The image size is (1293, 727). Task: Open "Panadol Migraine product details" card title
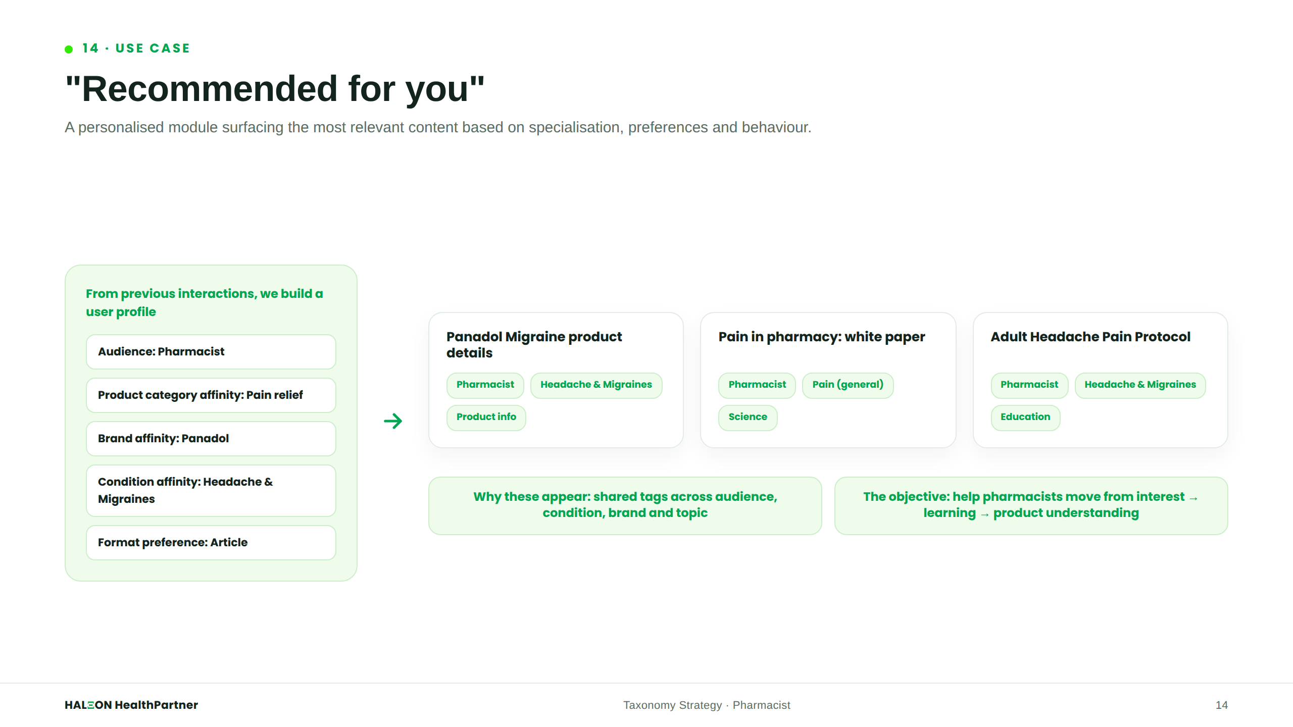534,345
